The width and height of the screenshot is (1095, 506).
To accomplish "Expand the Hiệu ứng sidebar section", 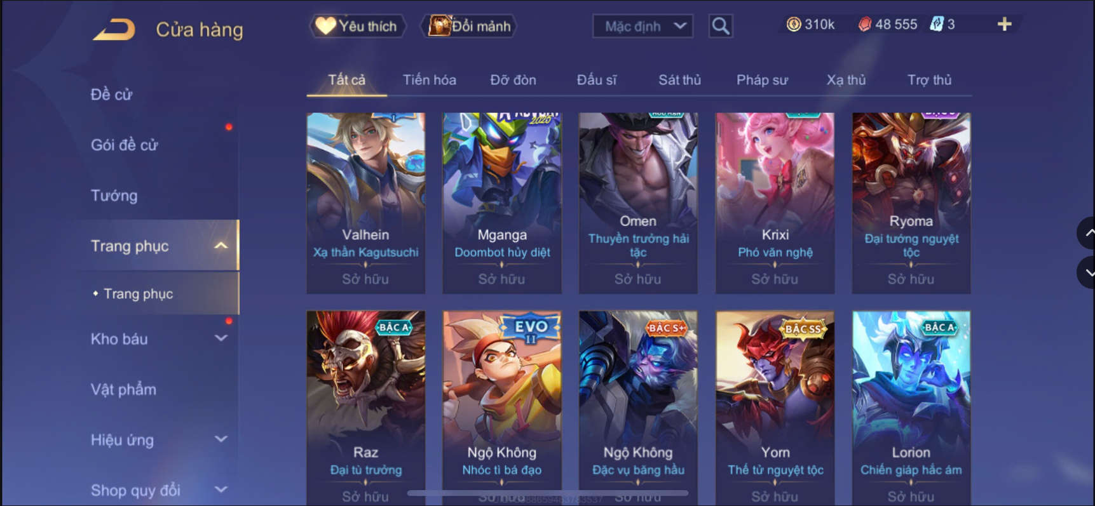I will pyautogui.click(x=221, y=439).
